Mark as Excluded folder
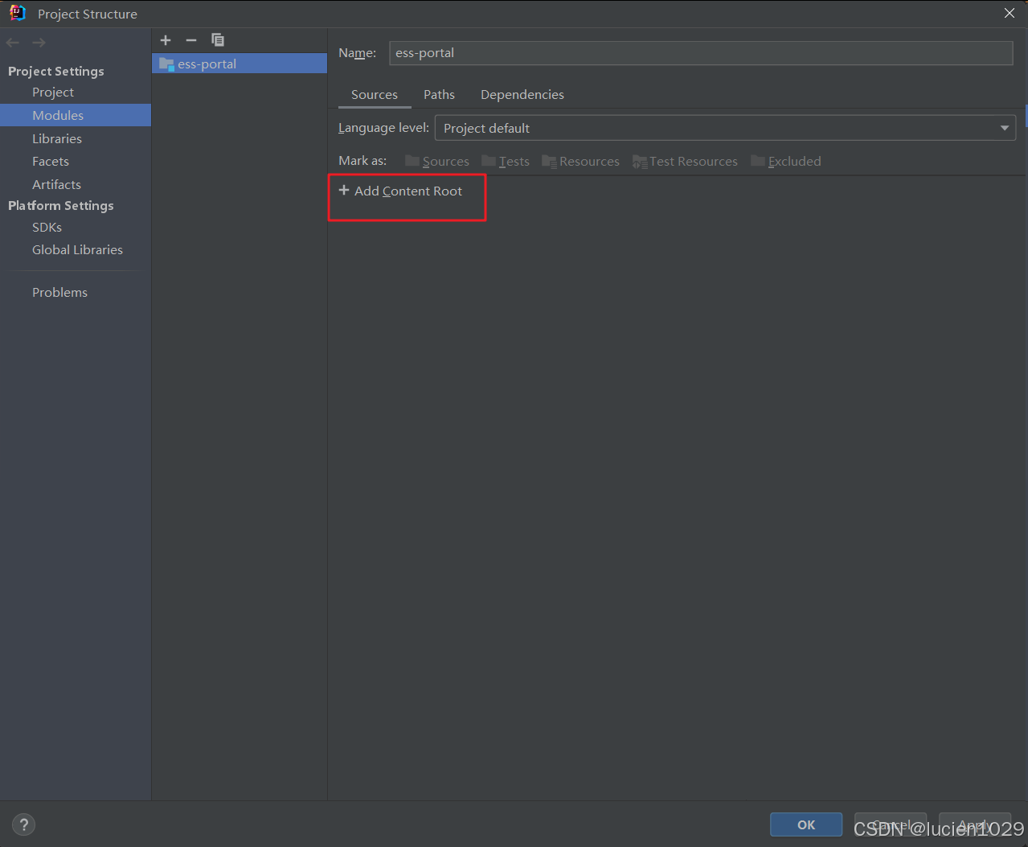The width and height of the screenshot is (1028, 847). (786, 162)
